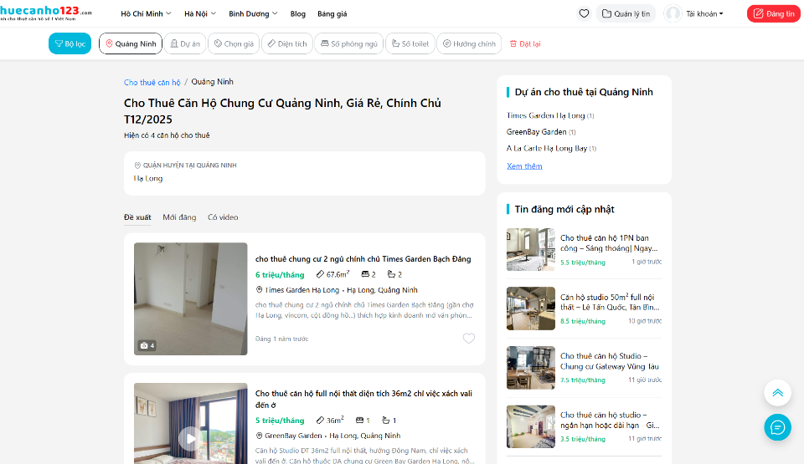Switch to the Có video tab
This screenshot has height=464, width=804.
pos(223,217)
